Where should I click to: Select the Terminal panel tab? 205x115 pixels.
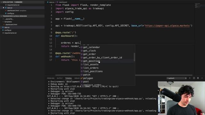68,78
